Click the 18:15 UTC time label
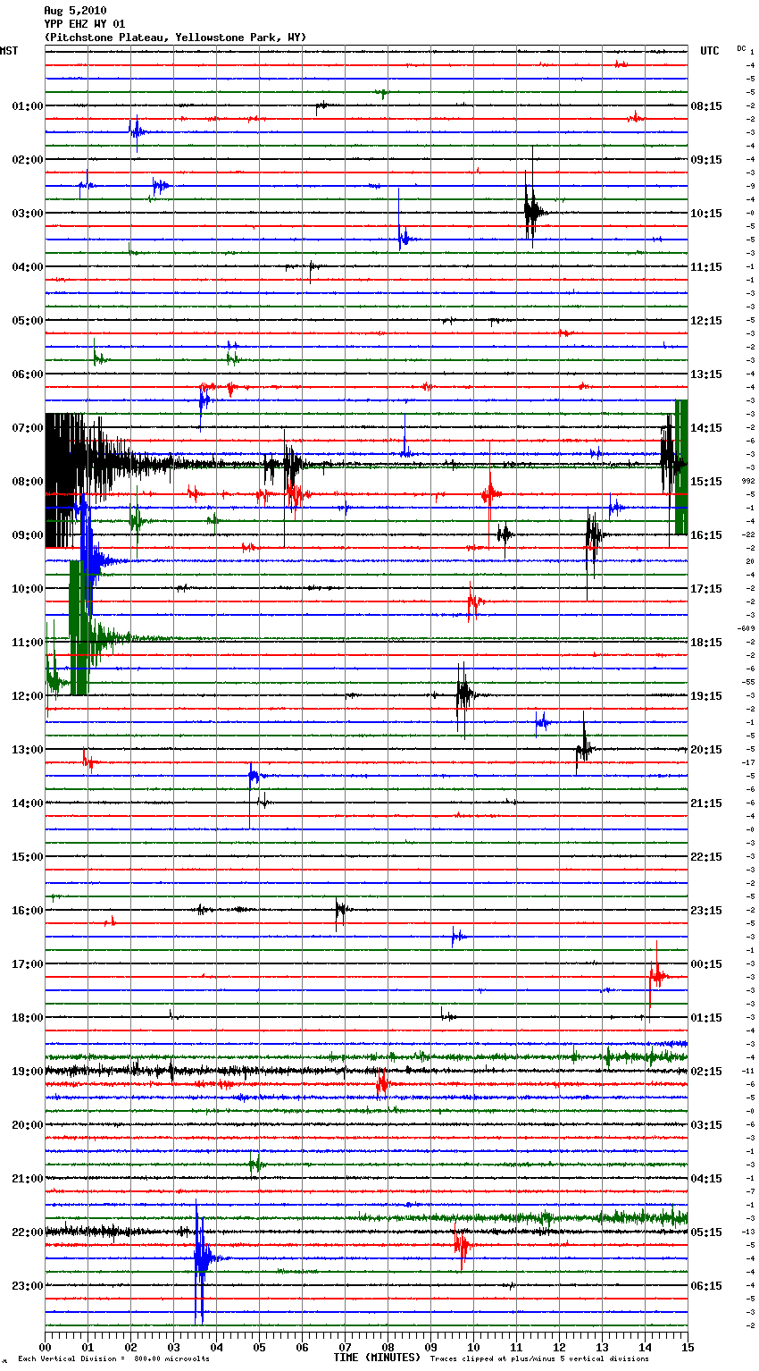 706,643
